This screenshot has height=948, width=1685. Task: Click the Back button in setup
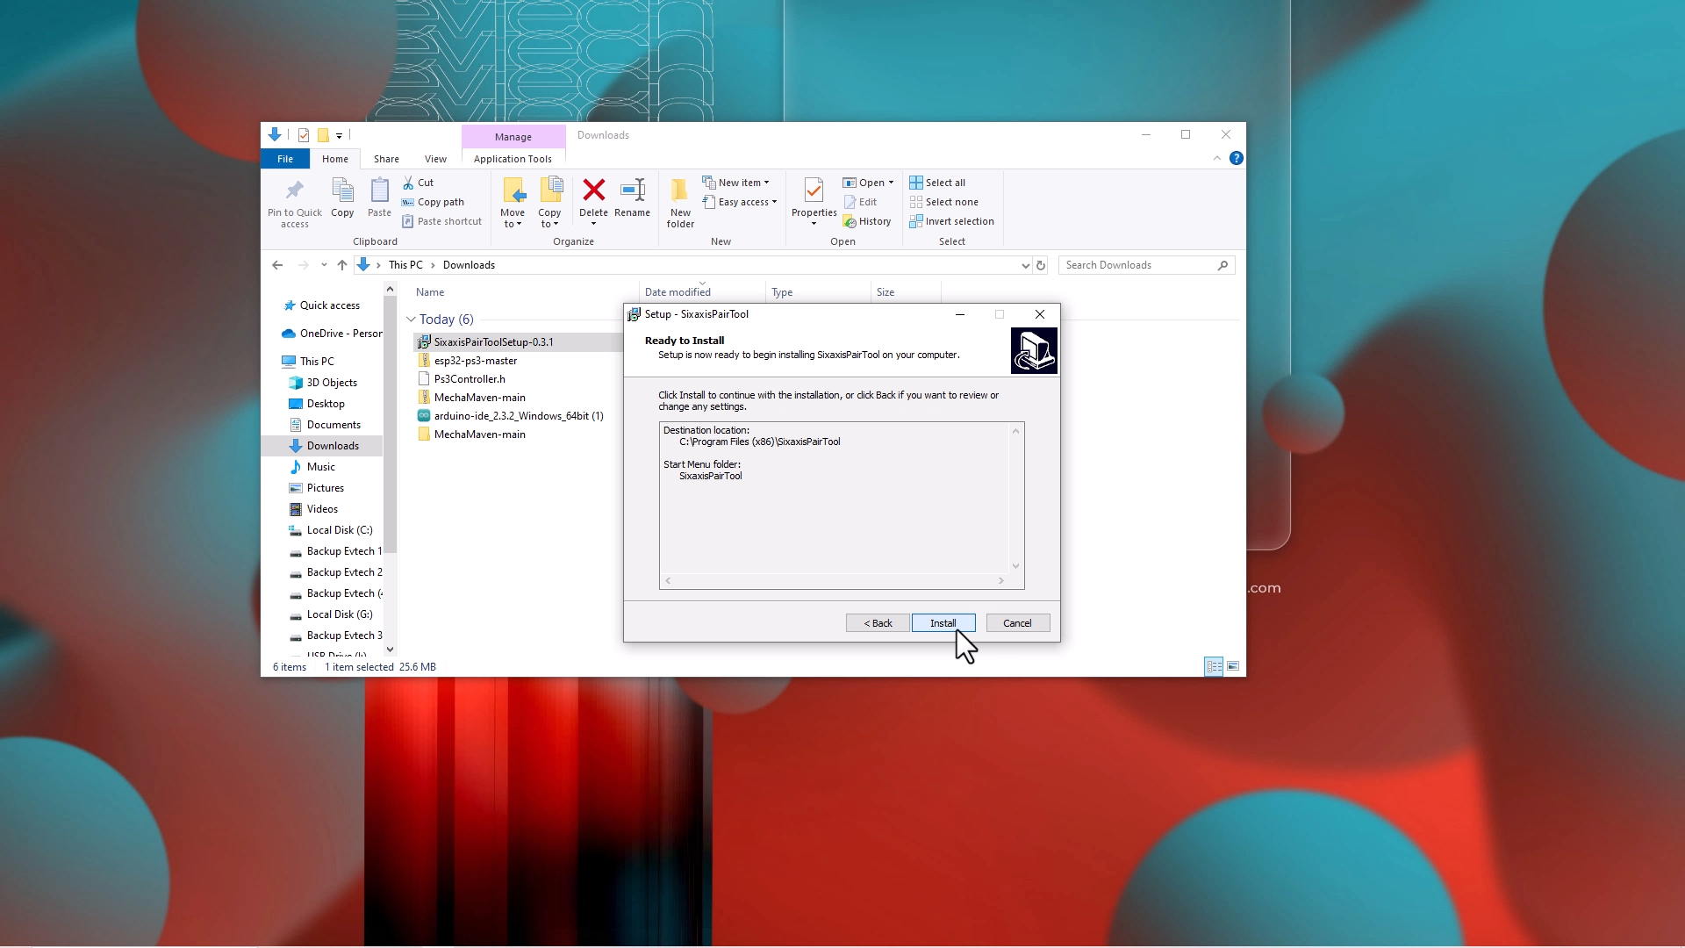[878, 623]
